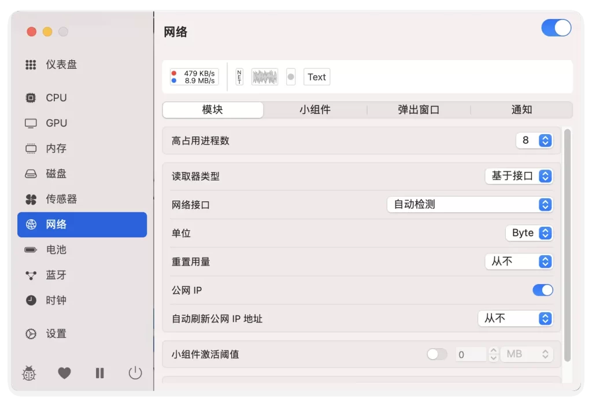Select the 蓝牙 Bluetooth module
This screenshot has width=592, height=402.
(55, 275)
